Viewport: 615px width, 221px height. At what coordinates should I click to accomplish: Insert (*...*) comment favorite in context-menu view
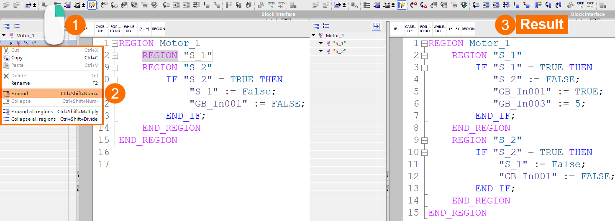pos(144,29)
